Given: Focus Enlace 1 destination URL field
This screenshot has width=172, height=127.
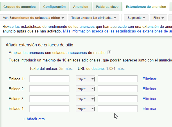Looking at the screenshot, I should 118,79.
